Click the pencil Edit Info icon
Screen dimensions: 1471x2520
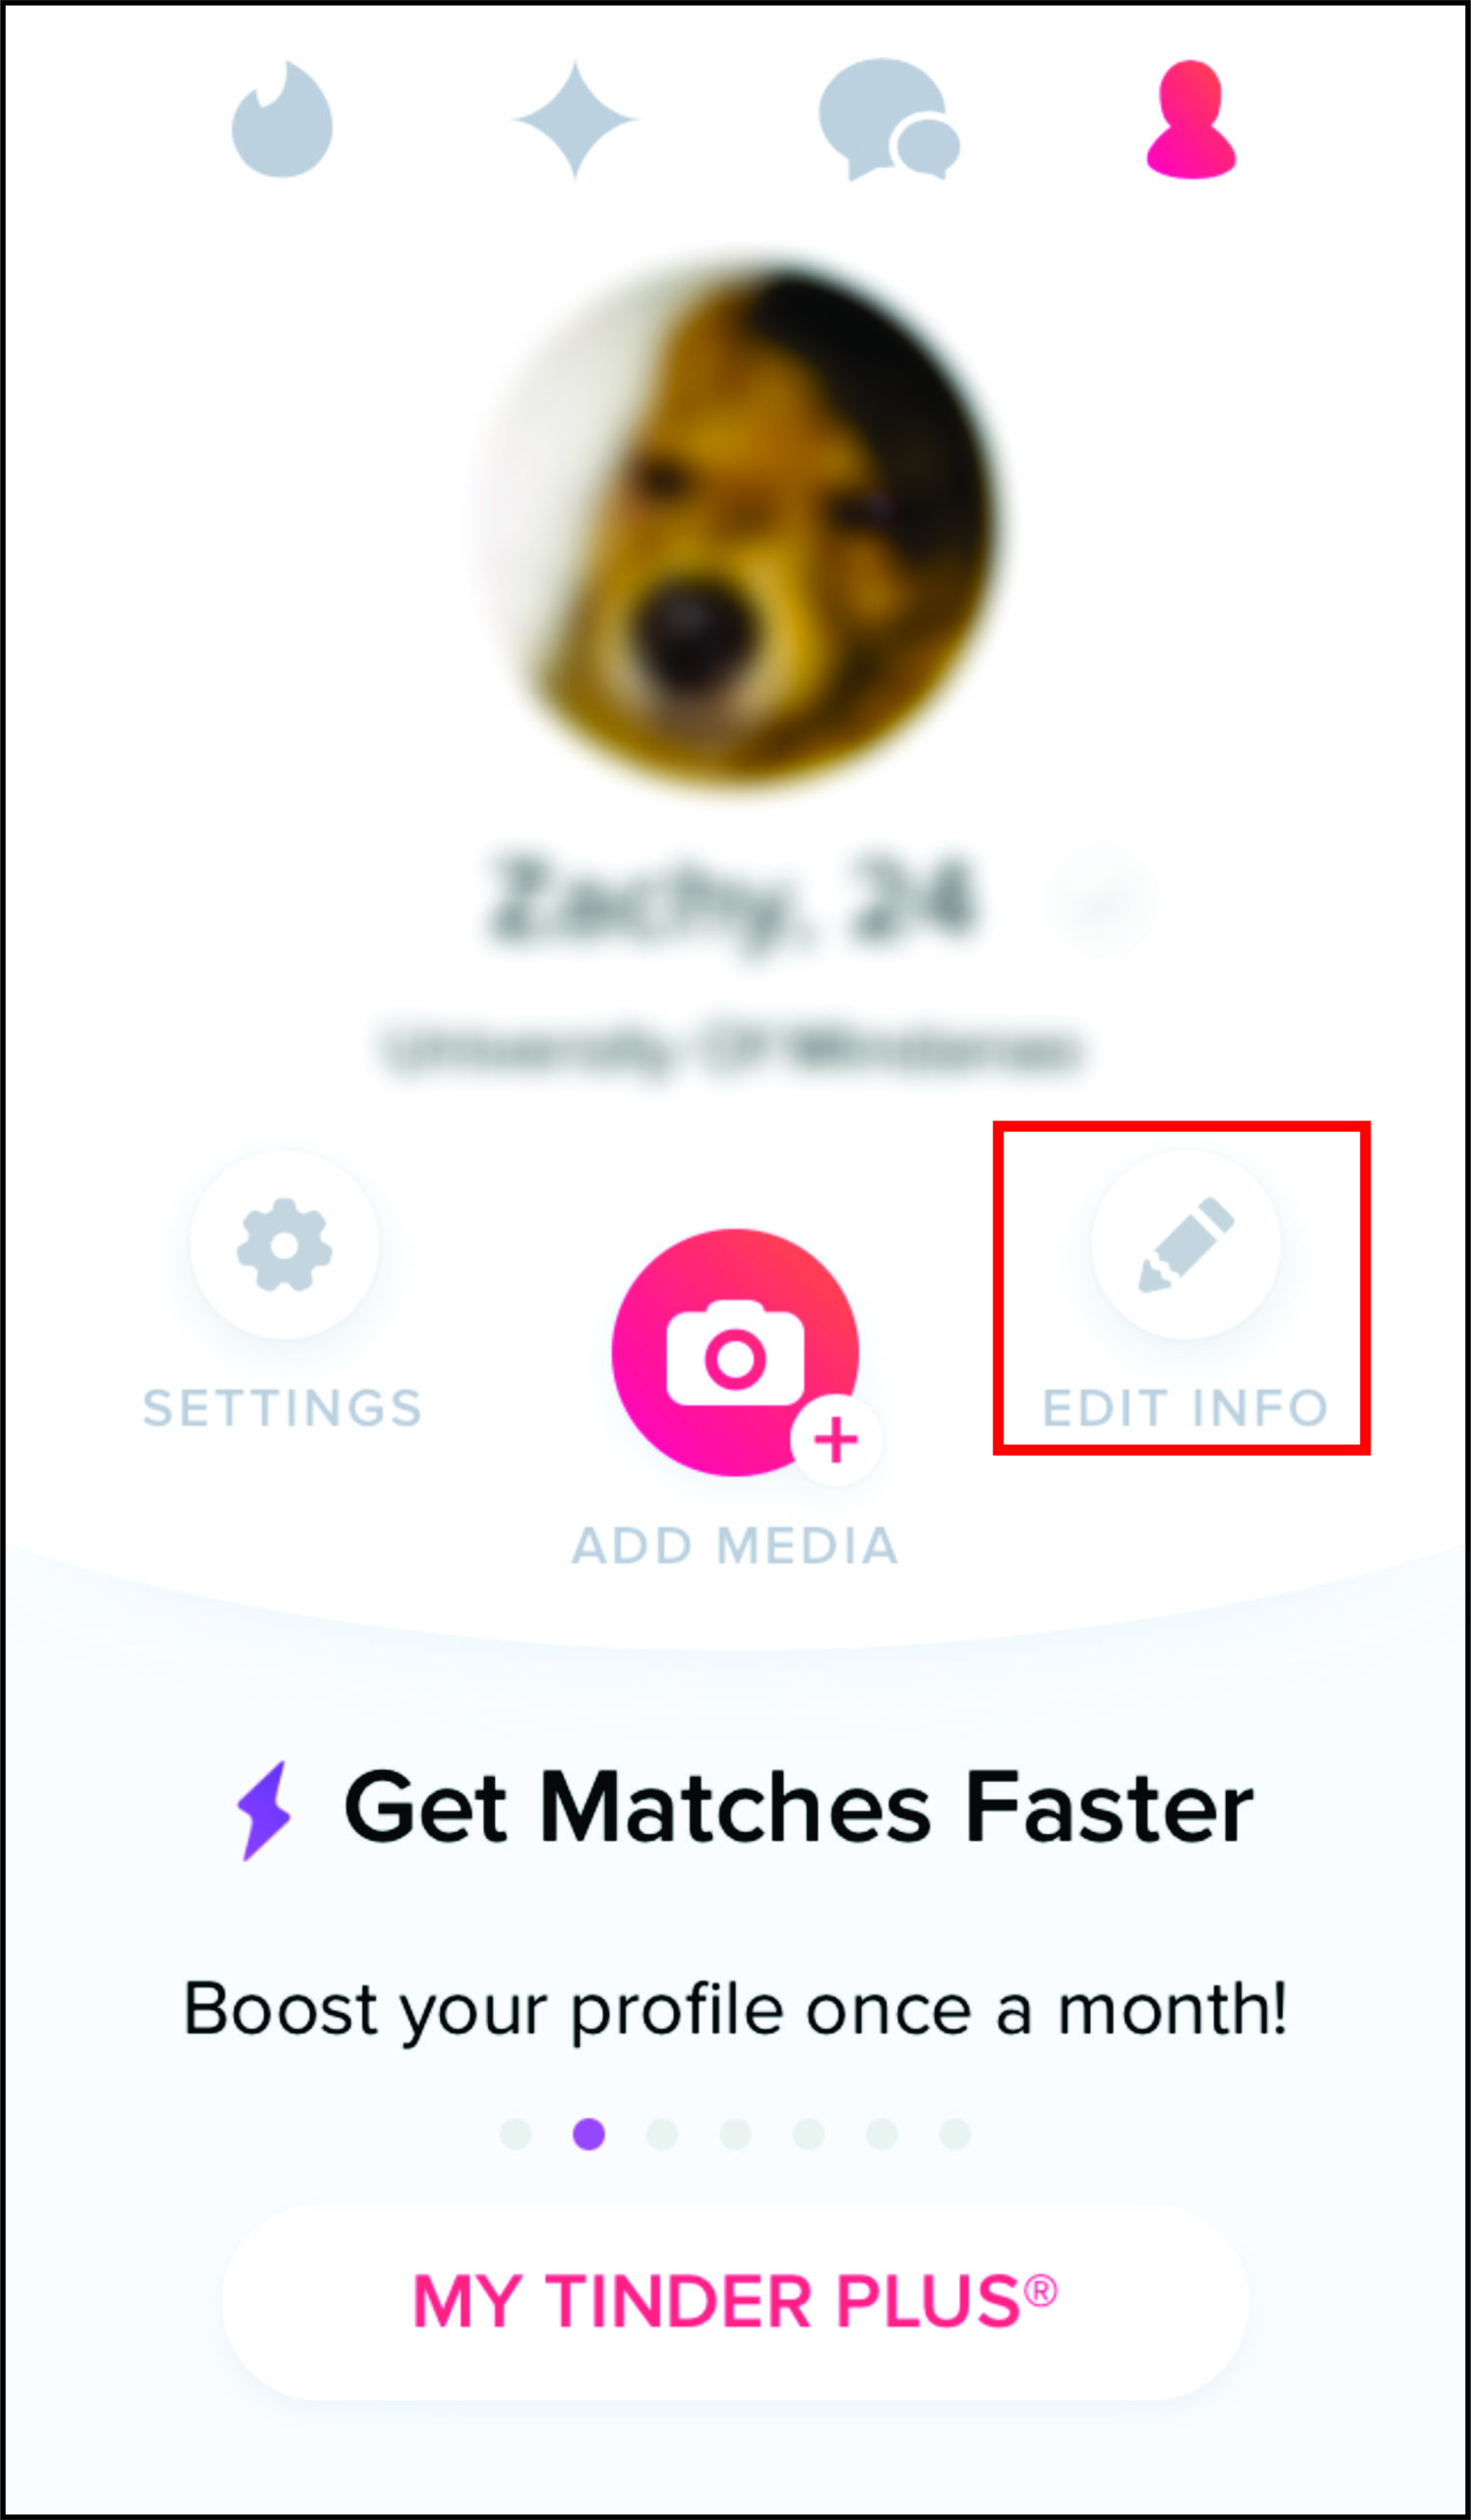1187,1244
